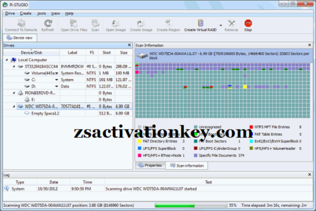The height and width of the screenshot is (211, 316).
Task: Click the purple Specific File Documents swatch
Action: click(195, 155)
